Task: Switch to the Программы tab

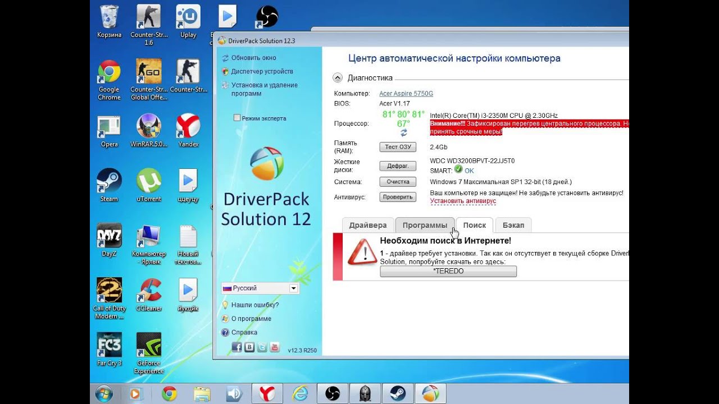Action: [425, 225]
